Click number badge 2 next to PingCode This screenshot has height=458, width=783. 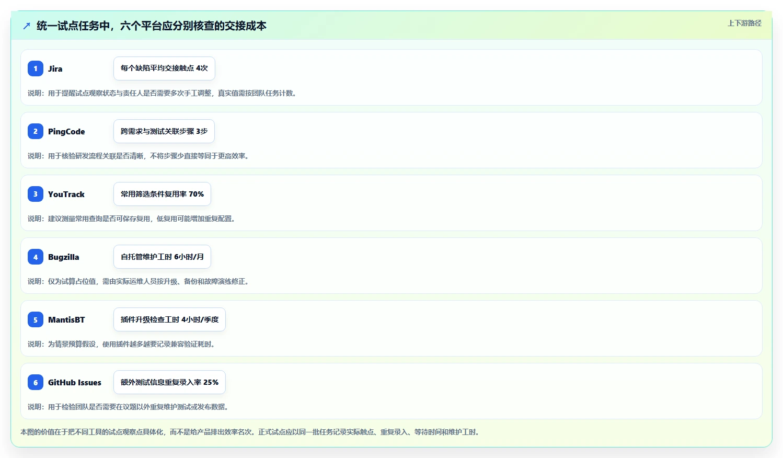tap(36, 131)
